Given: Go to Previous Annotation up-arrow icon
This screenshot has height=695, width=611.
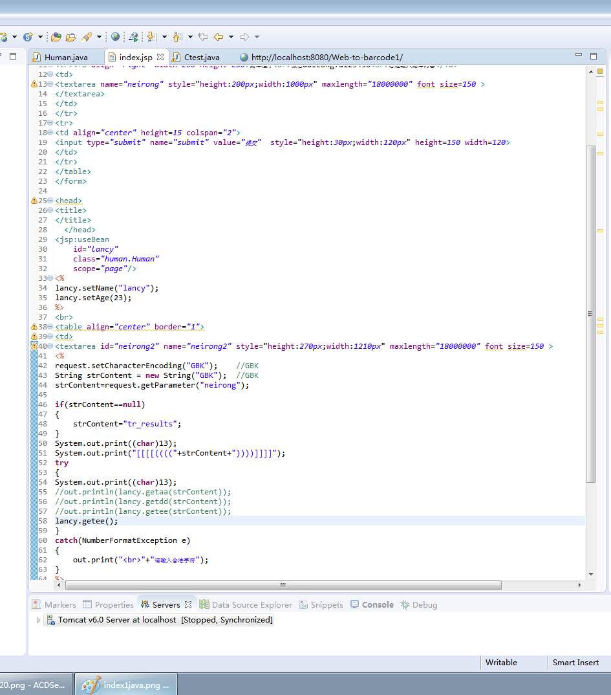Looking at the screenshot, I should coord(178,38).
